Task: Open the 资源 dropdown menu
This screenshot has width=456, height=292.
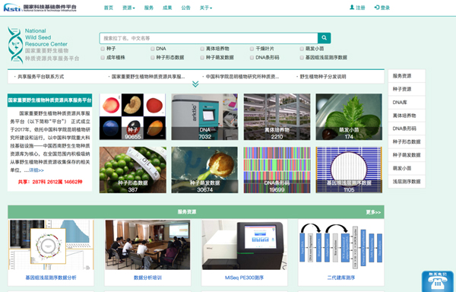Action: click(128, 8)
